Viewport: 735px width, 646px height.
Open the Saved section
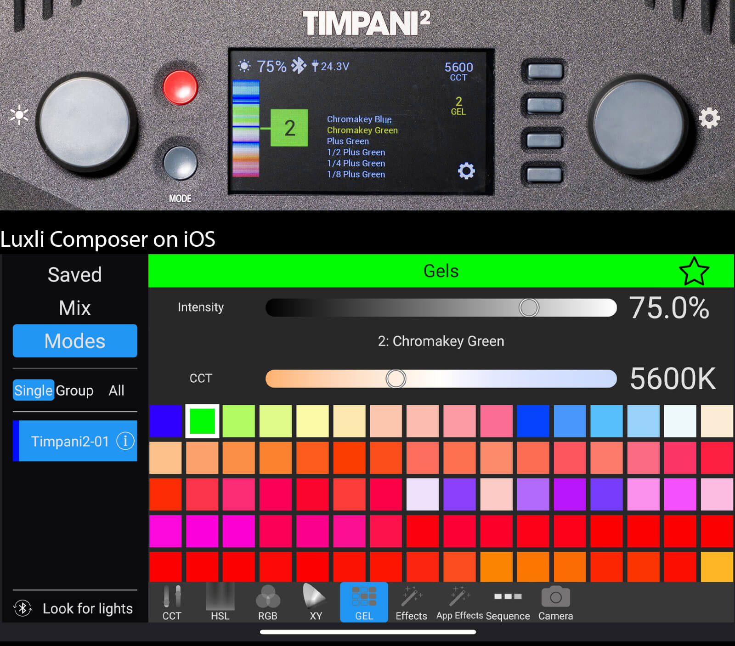click(x=75, y=275)
